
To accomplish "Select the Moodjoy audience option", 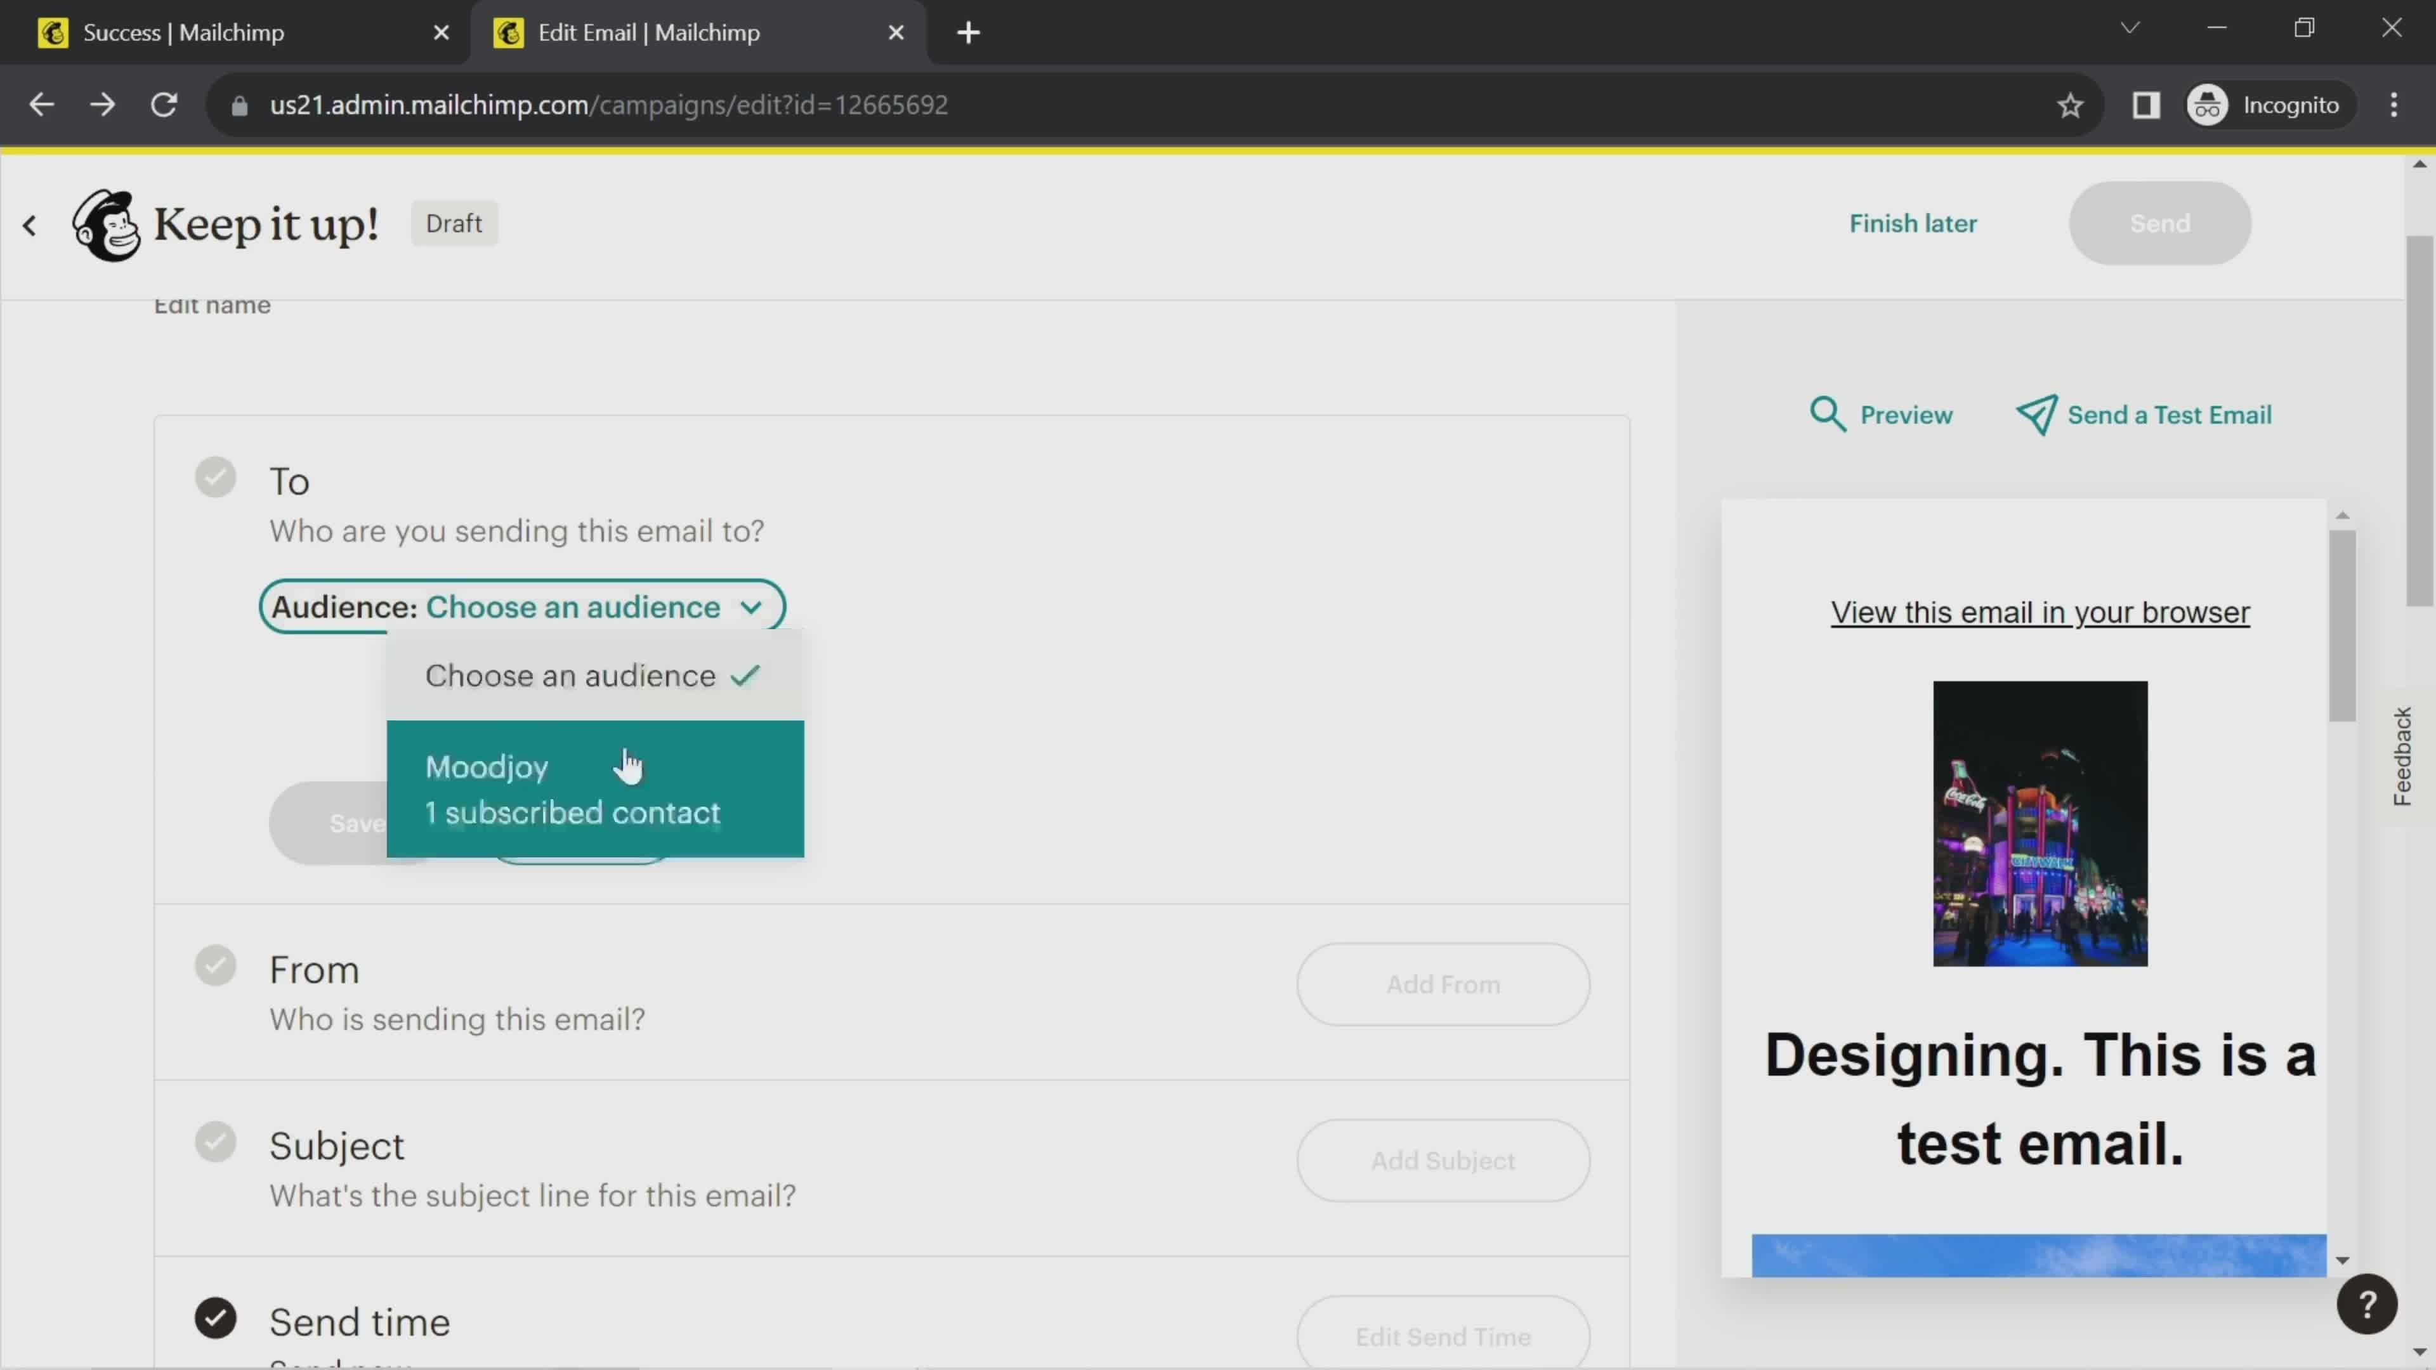I will pos(596,788).
